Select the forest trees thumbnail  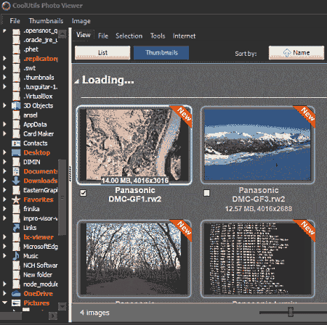134,259
